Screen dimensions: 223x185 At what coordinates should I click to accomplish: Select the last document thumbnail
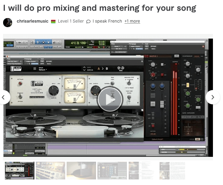(172, 170)
